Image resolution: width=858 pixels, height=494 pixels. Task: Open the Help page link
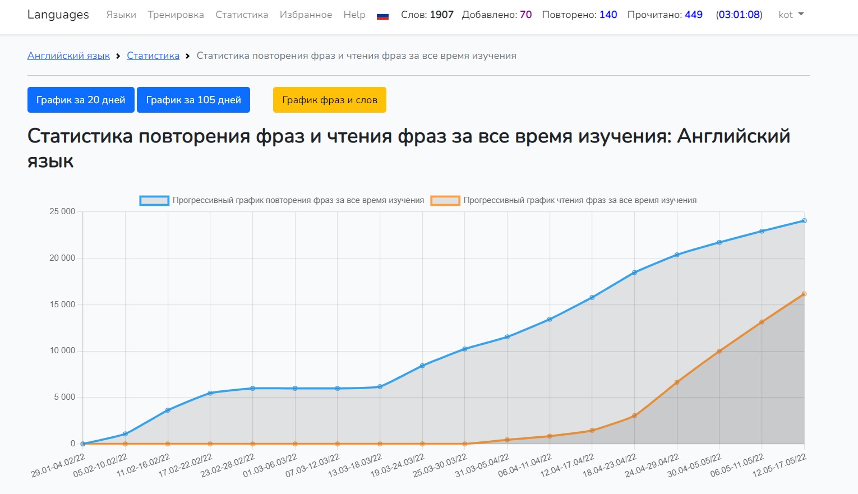[x=354, y=15]
